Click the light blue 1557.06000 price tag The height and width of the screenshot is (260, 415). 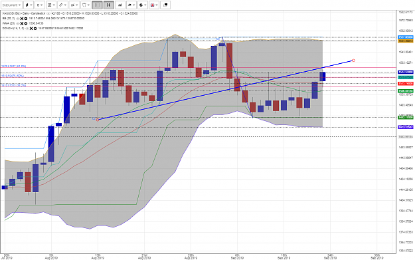click(x=406, y=37)
